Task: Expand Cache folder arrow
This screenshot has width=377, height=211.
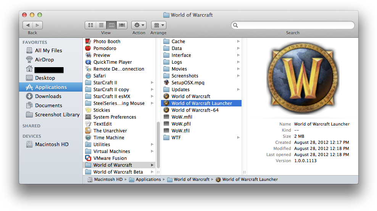Action: [238, 41]
